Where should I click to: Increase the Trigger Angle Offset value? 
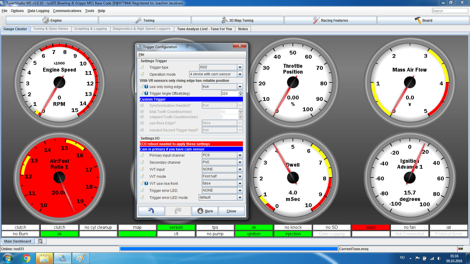(241, 92)
